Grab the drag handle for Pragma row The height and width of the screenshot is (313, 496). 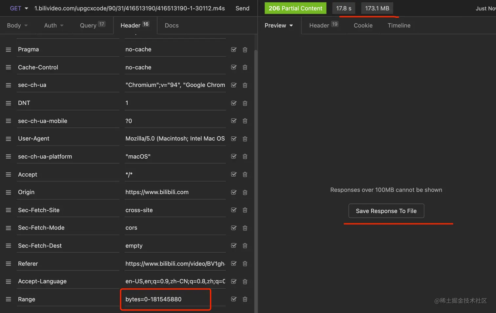click(9, 49)
